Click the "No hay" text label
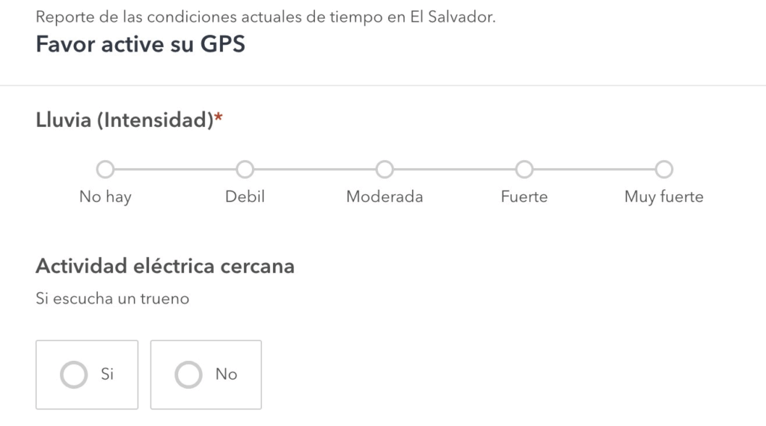This screenshot has height=426, width=766. coord(105,197)
